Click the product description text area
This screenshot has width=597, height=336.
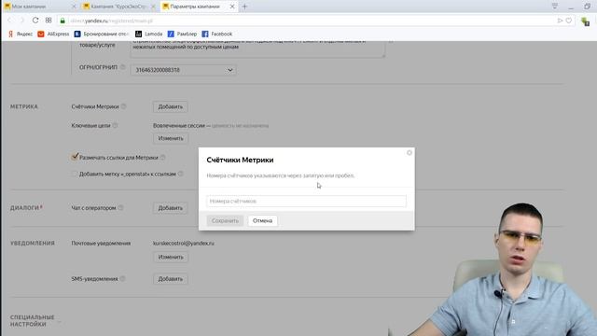tap(257, 49)
